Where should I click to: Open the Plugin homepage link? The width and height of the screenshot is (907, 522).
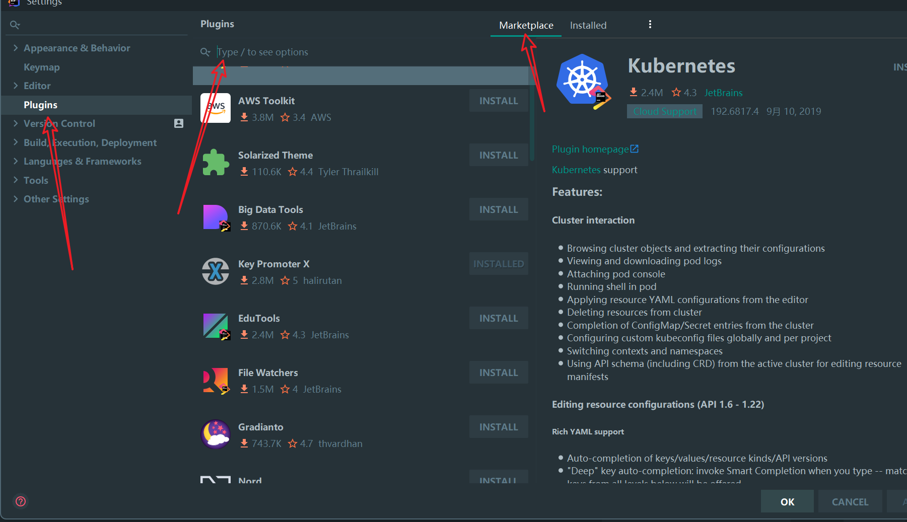590,149
